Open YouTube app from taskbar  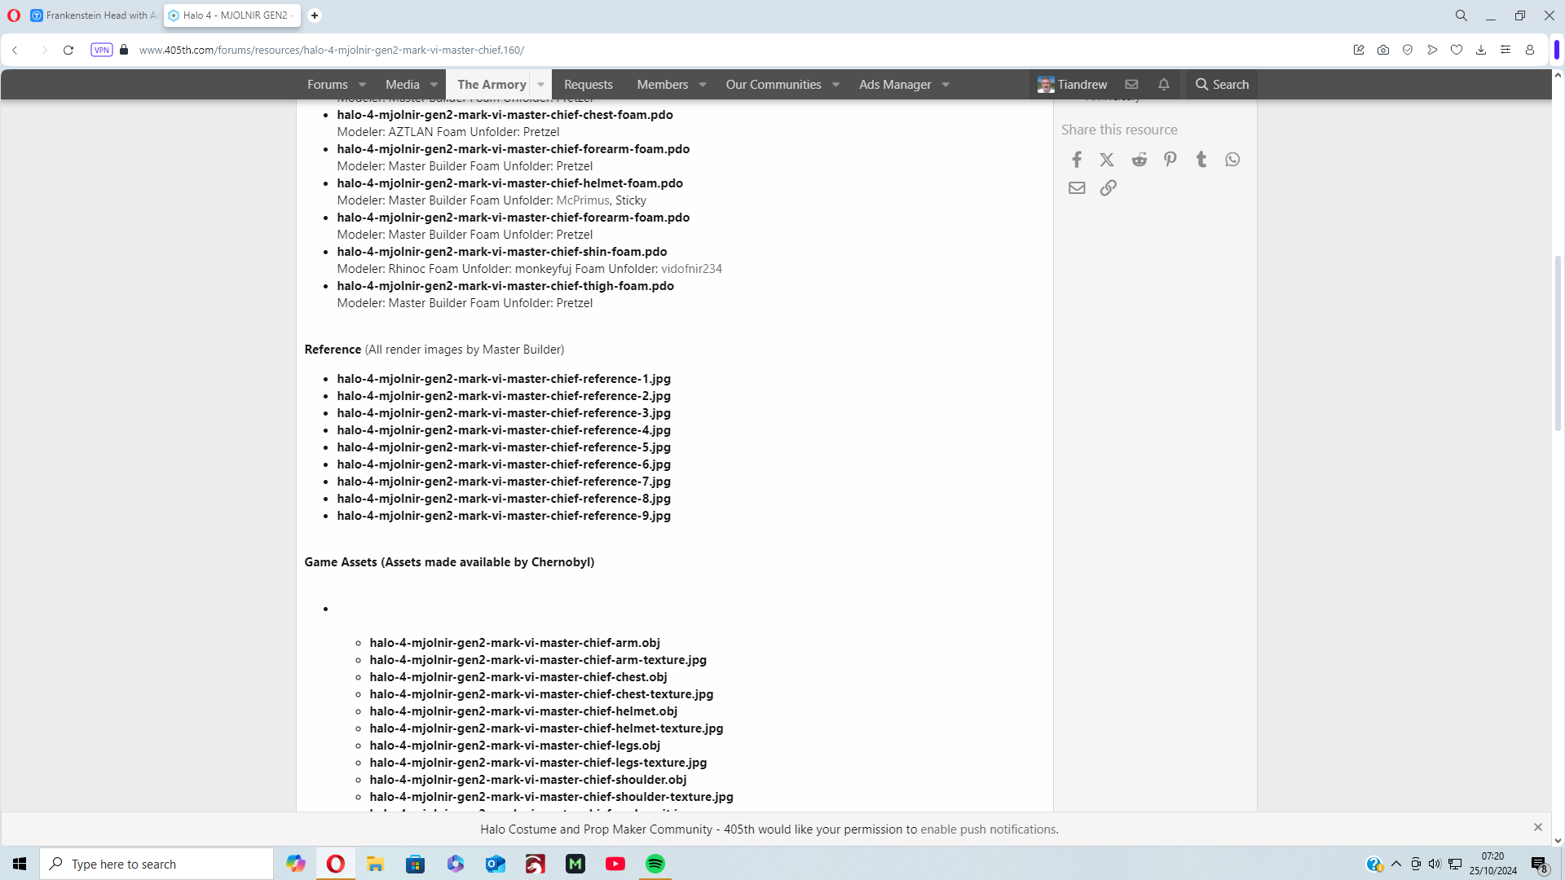[x=615, y=864]
